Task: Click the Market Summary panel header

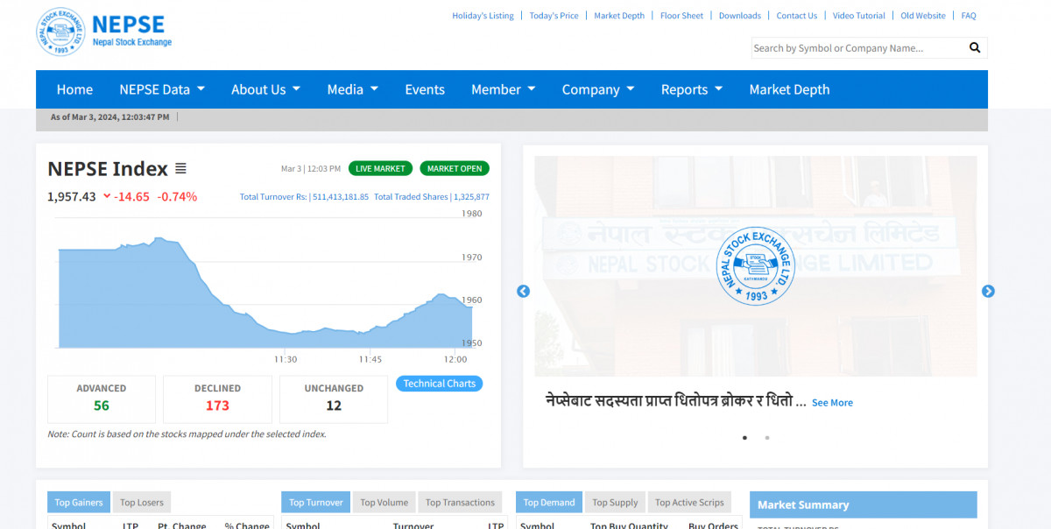Action: click(x=864, y=504)
